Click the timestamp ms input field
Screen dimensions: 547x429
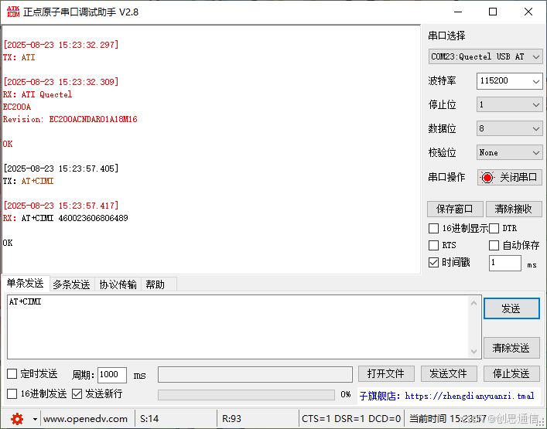pyautogui.click(x=504, y=263)
